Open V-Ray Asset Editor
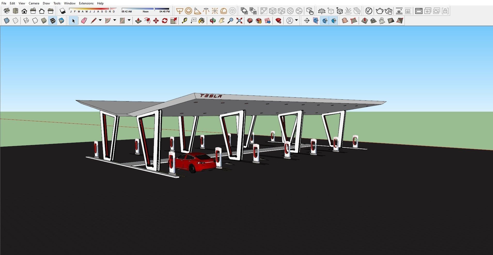493x255 pixels. pyautogui.click(x=369, y=11)
